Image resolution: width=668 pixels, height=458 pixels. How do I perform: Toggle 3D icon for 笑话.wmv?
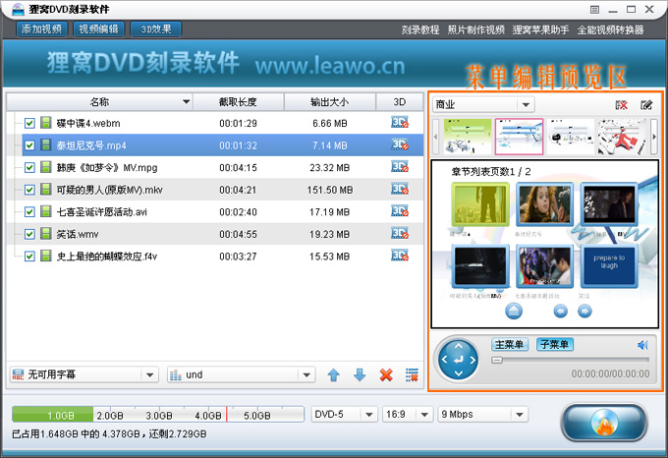click(x=400, y=234)
